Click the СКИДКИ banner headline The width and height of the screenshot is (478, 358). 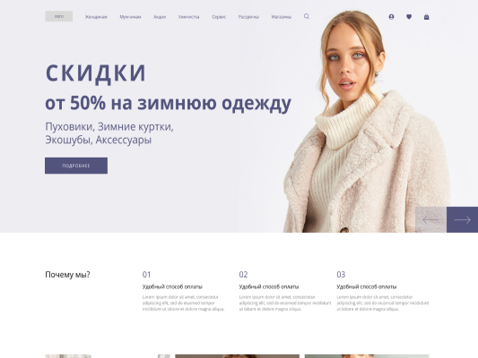click(95, 73)
